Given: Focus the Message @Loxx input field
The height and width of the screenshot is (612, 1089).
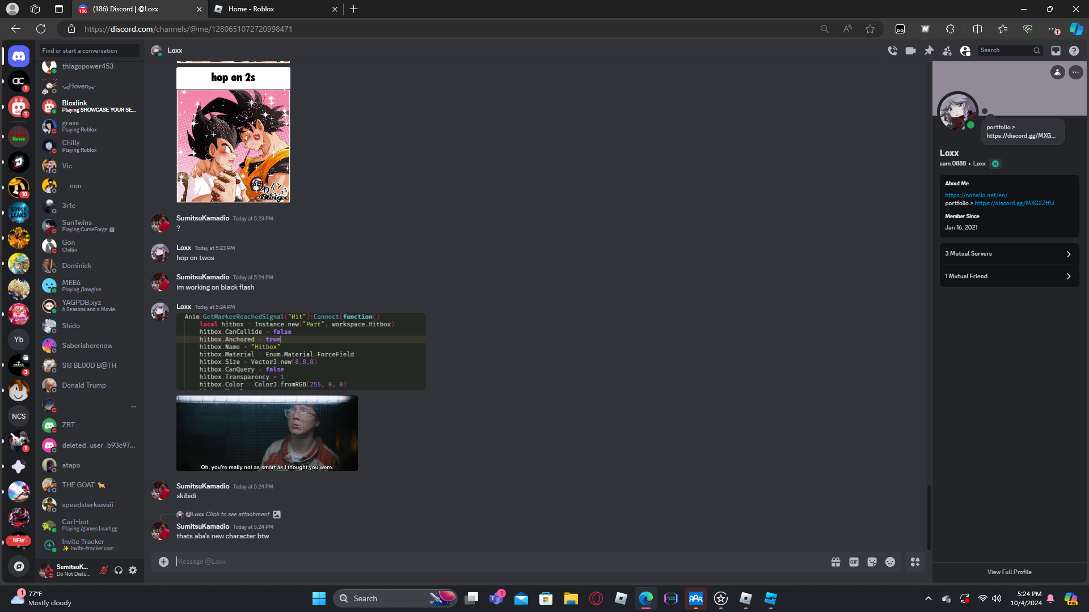Looking at the screenshot, I should [x=499, y=562].
